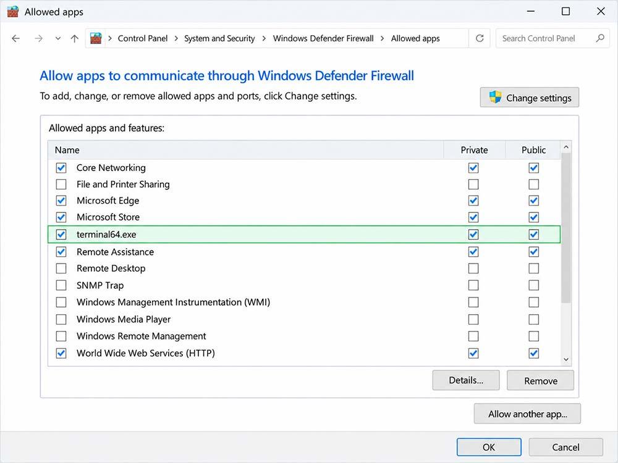The height and width of the screenshot is (463, 618).
Task: Click the Private column header
Action: [474, 150]
